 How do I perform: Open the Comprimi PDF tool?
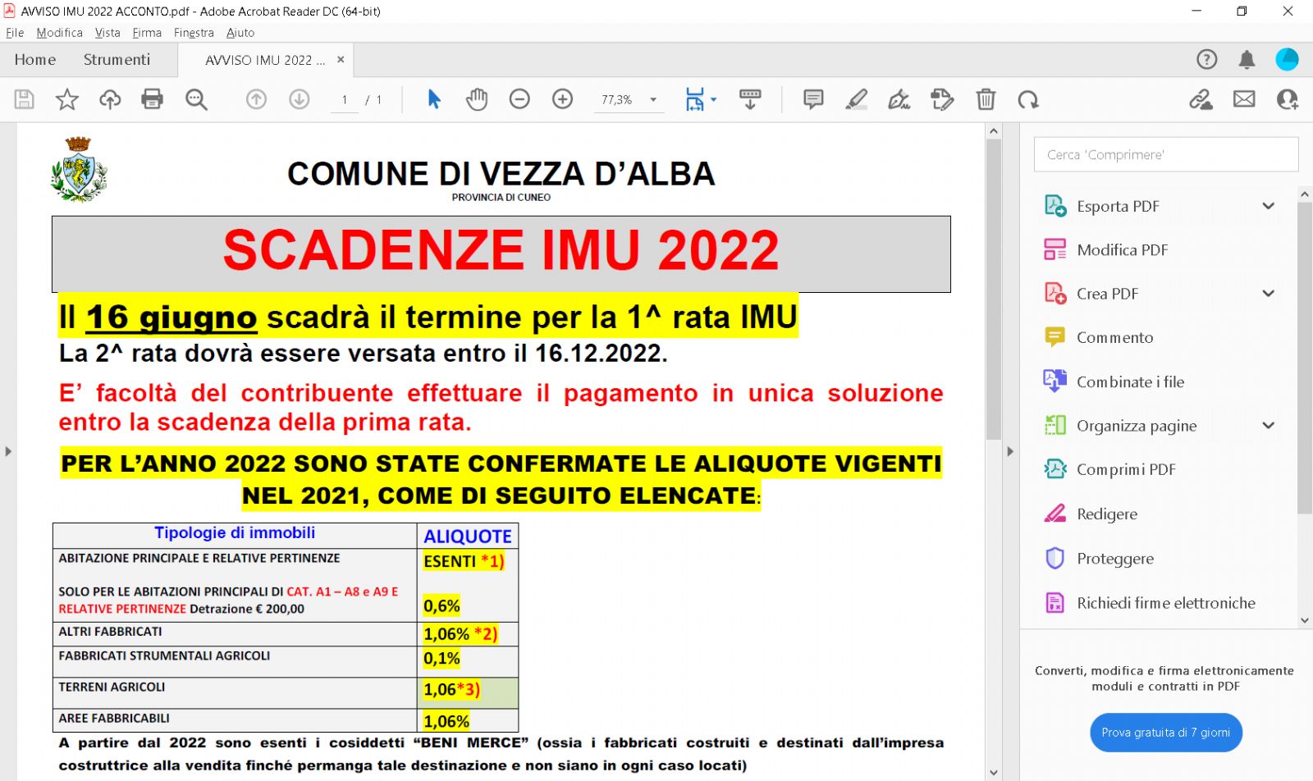(x=1125, y=469)
